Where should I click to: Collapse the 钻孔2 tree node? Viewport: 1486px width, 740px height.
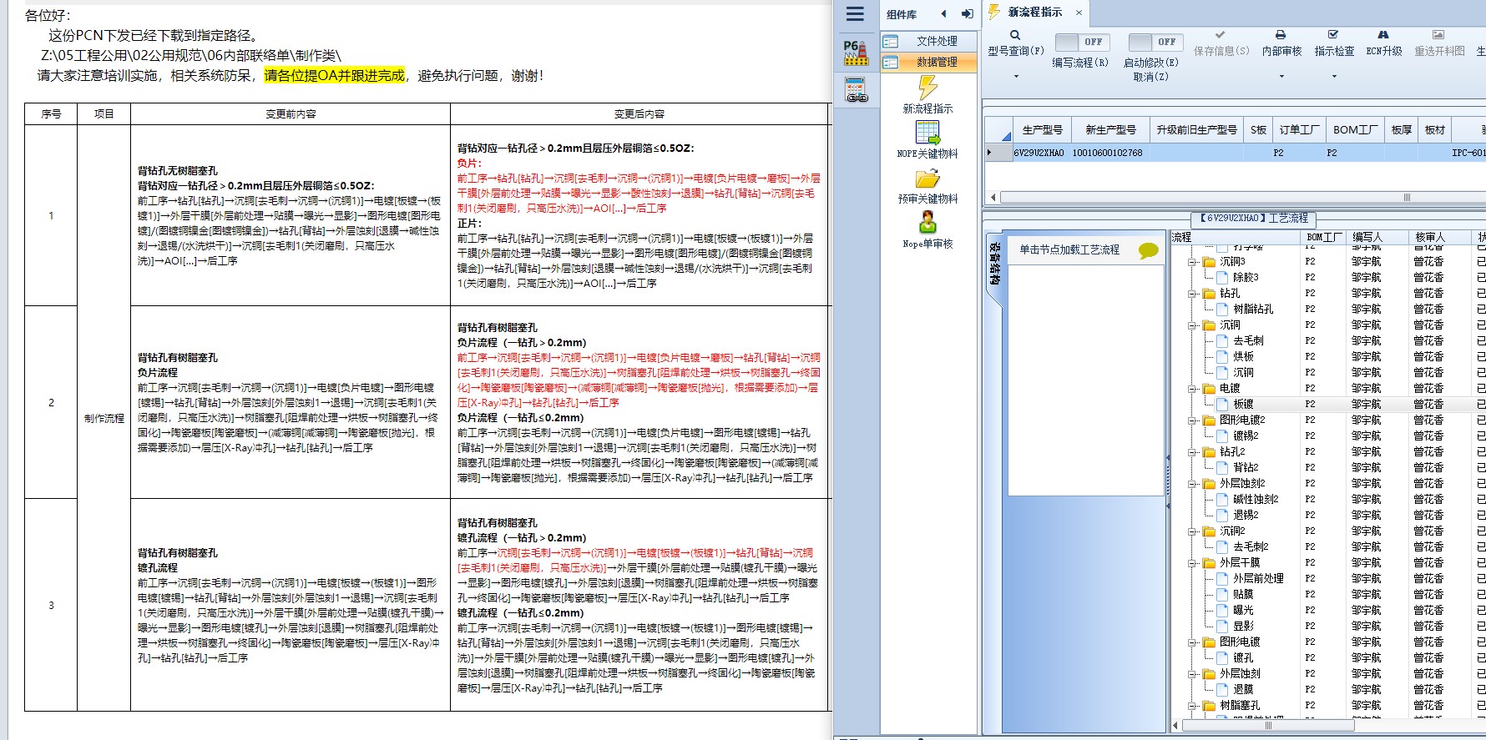(x=1192, y=452)
